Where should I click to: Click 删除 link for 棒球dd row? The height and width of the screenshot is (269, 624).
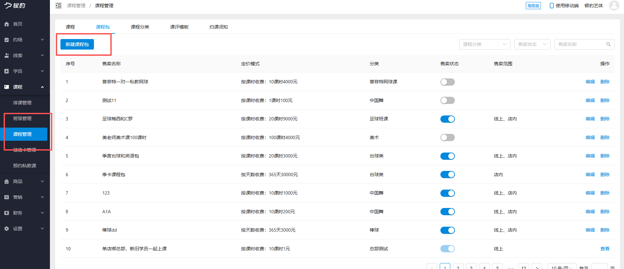click(605, 230)
